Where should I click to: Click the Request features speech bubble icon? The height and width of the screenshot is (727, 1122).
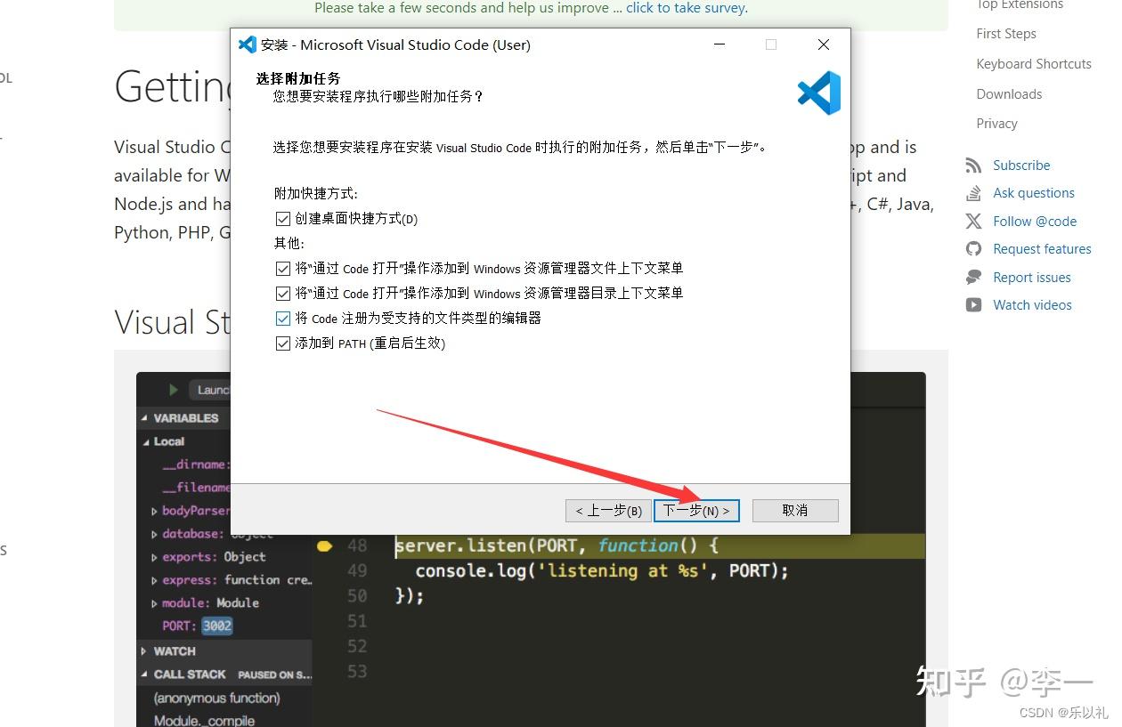(973, 249)
